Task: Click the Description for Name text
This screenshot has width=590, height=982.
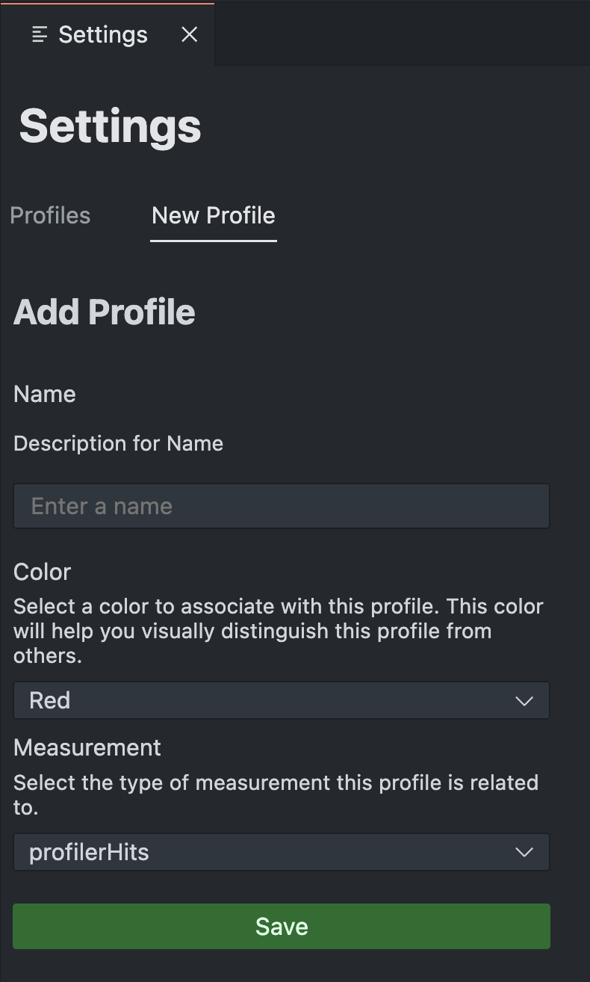Action: 118,443
